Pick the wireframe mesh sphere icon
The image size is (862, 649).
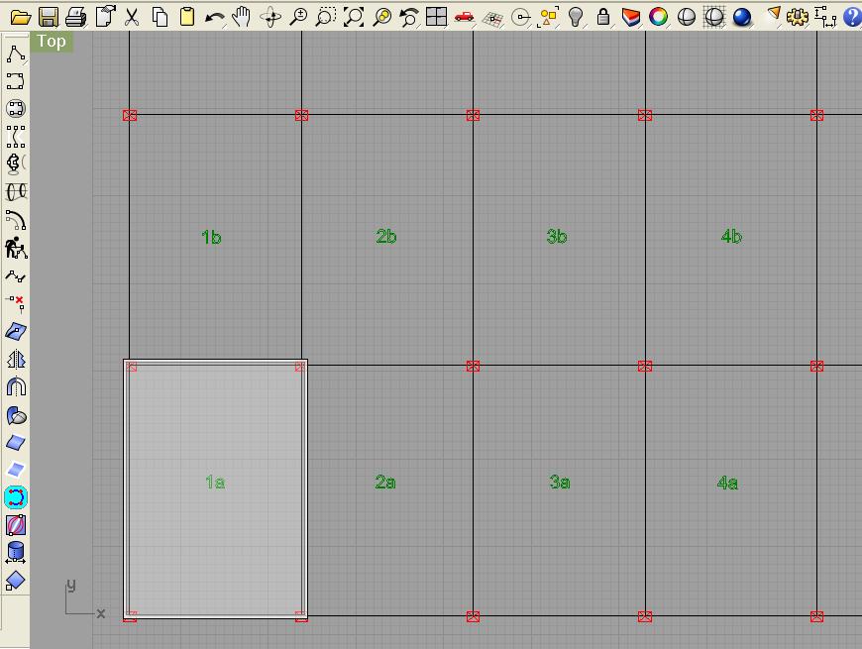pyautogui.click(x=714, y=17)
